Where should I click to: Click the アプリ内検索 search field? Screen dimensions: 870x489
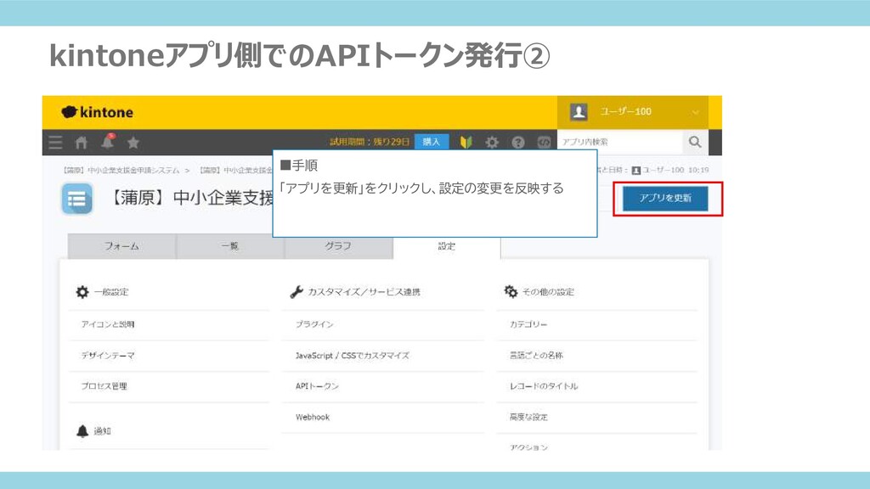pos(619,142)
